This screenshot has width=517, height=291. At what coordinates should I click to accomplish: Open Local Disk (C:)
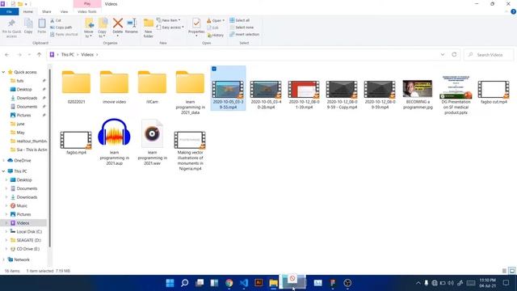point(29,232)
